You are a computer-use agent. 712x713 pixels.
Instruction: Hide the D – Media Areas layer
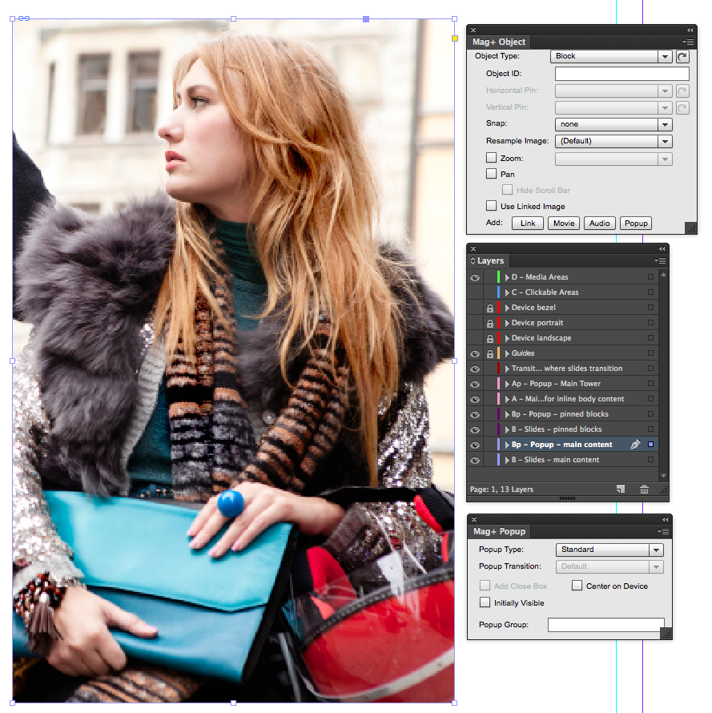[x=475, y=277]
